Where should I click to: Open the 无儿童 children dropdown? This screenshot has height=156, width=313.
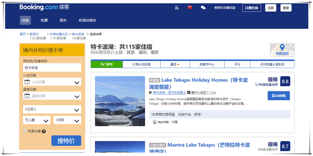click(37, 120)
